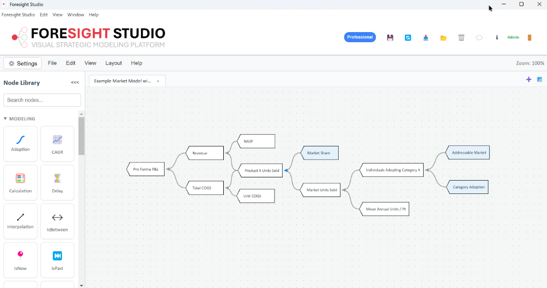Select the Revenue node
547x288 pixels.
tap(205, 153)
